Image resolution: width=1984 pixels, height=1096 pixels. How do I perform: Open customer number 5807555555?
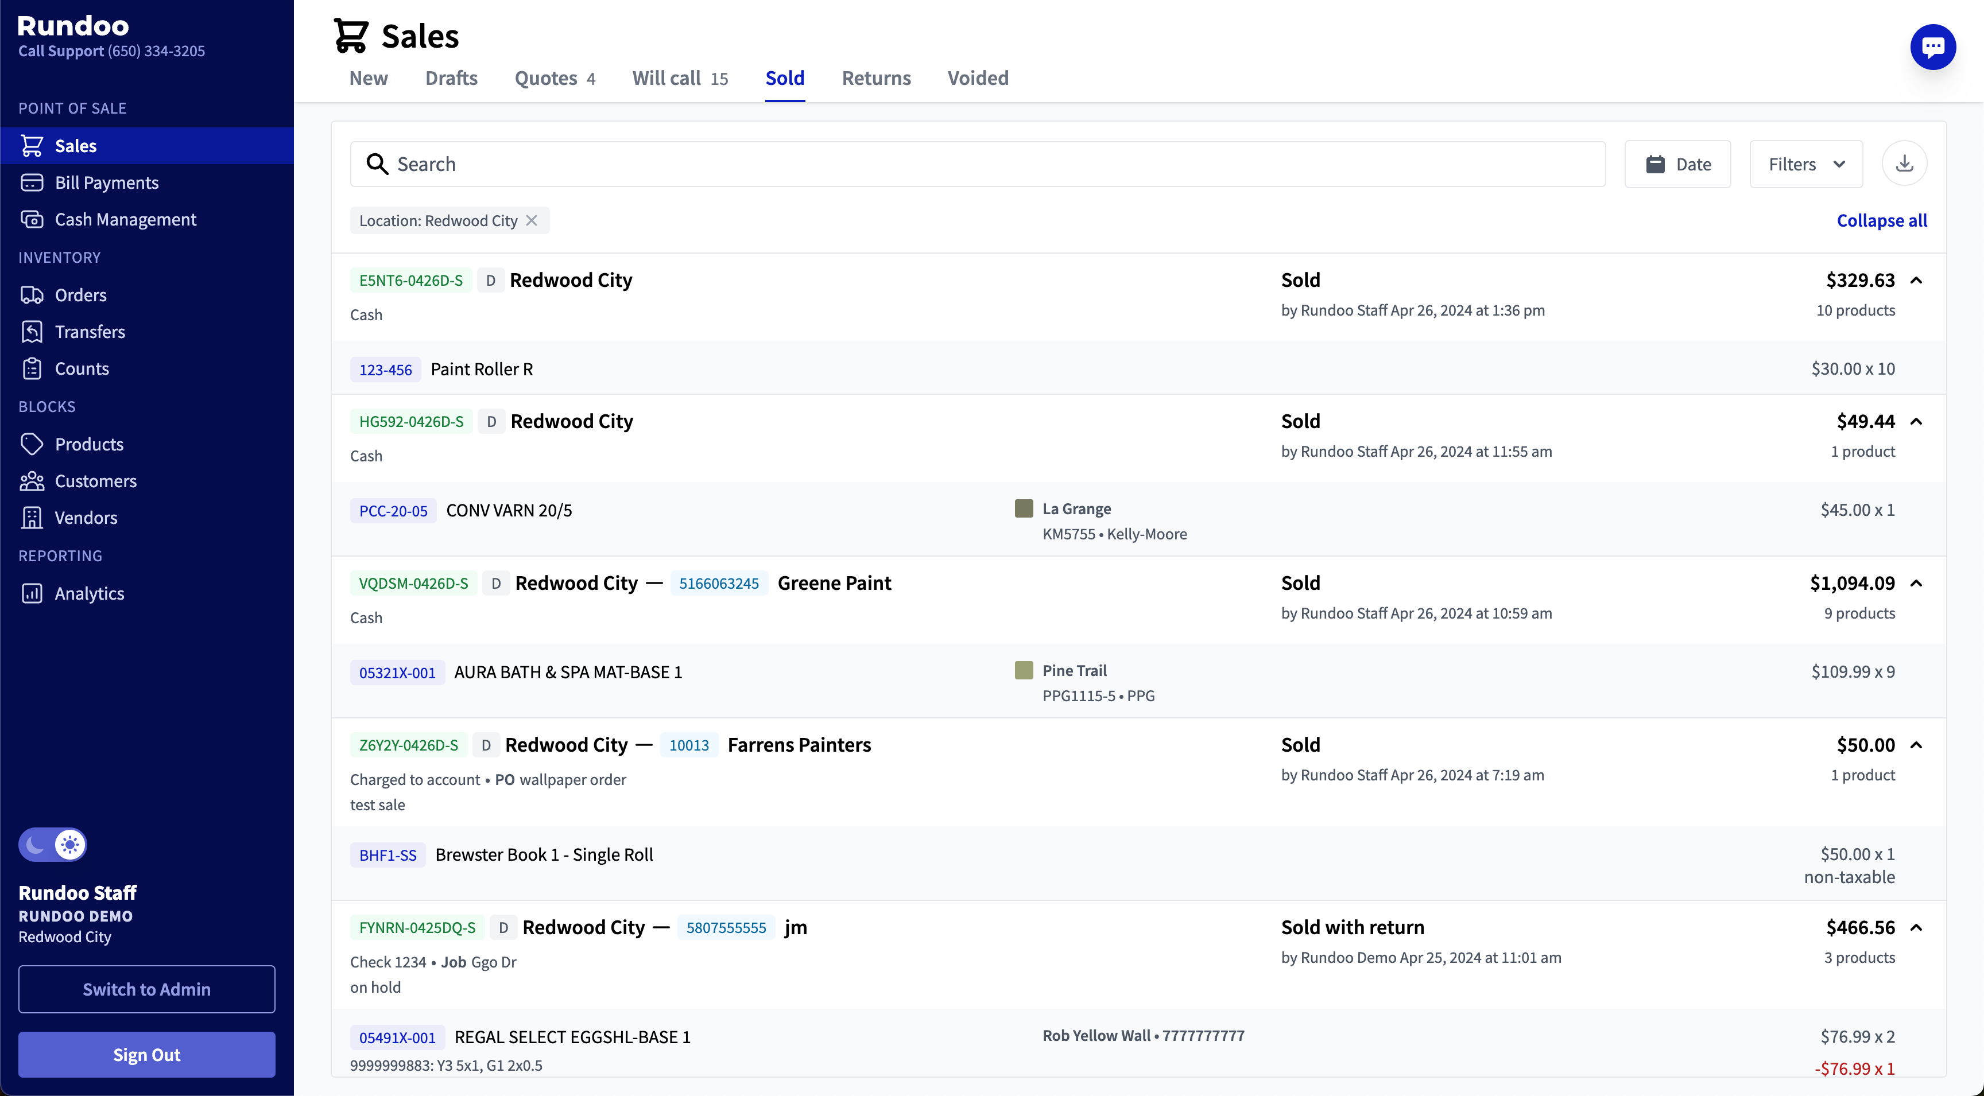726,927
